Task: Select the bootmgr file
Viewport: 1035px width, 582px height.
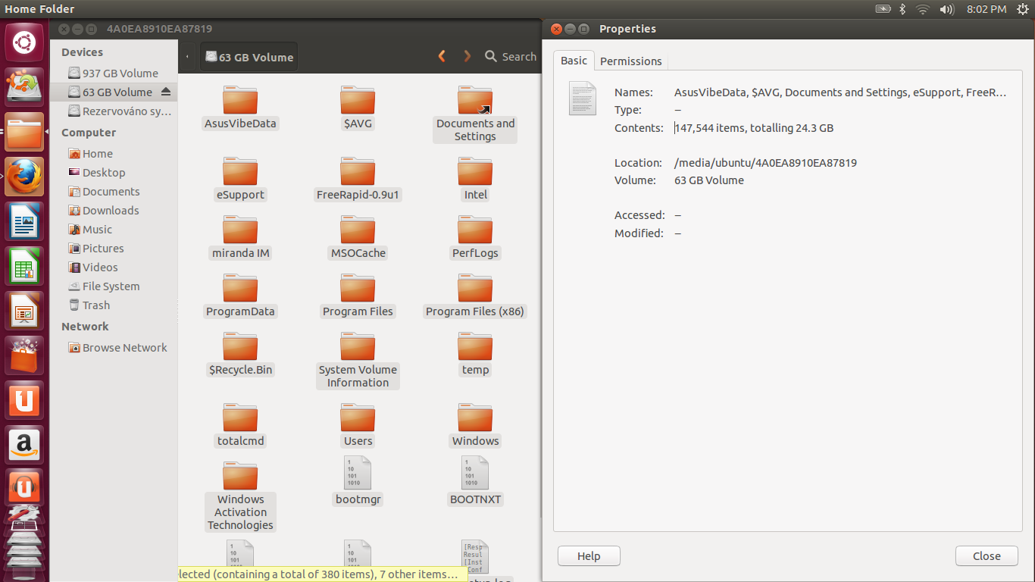Action: (358, 481)
